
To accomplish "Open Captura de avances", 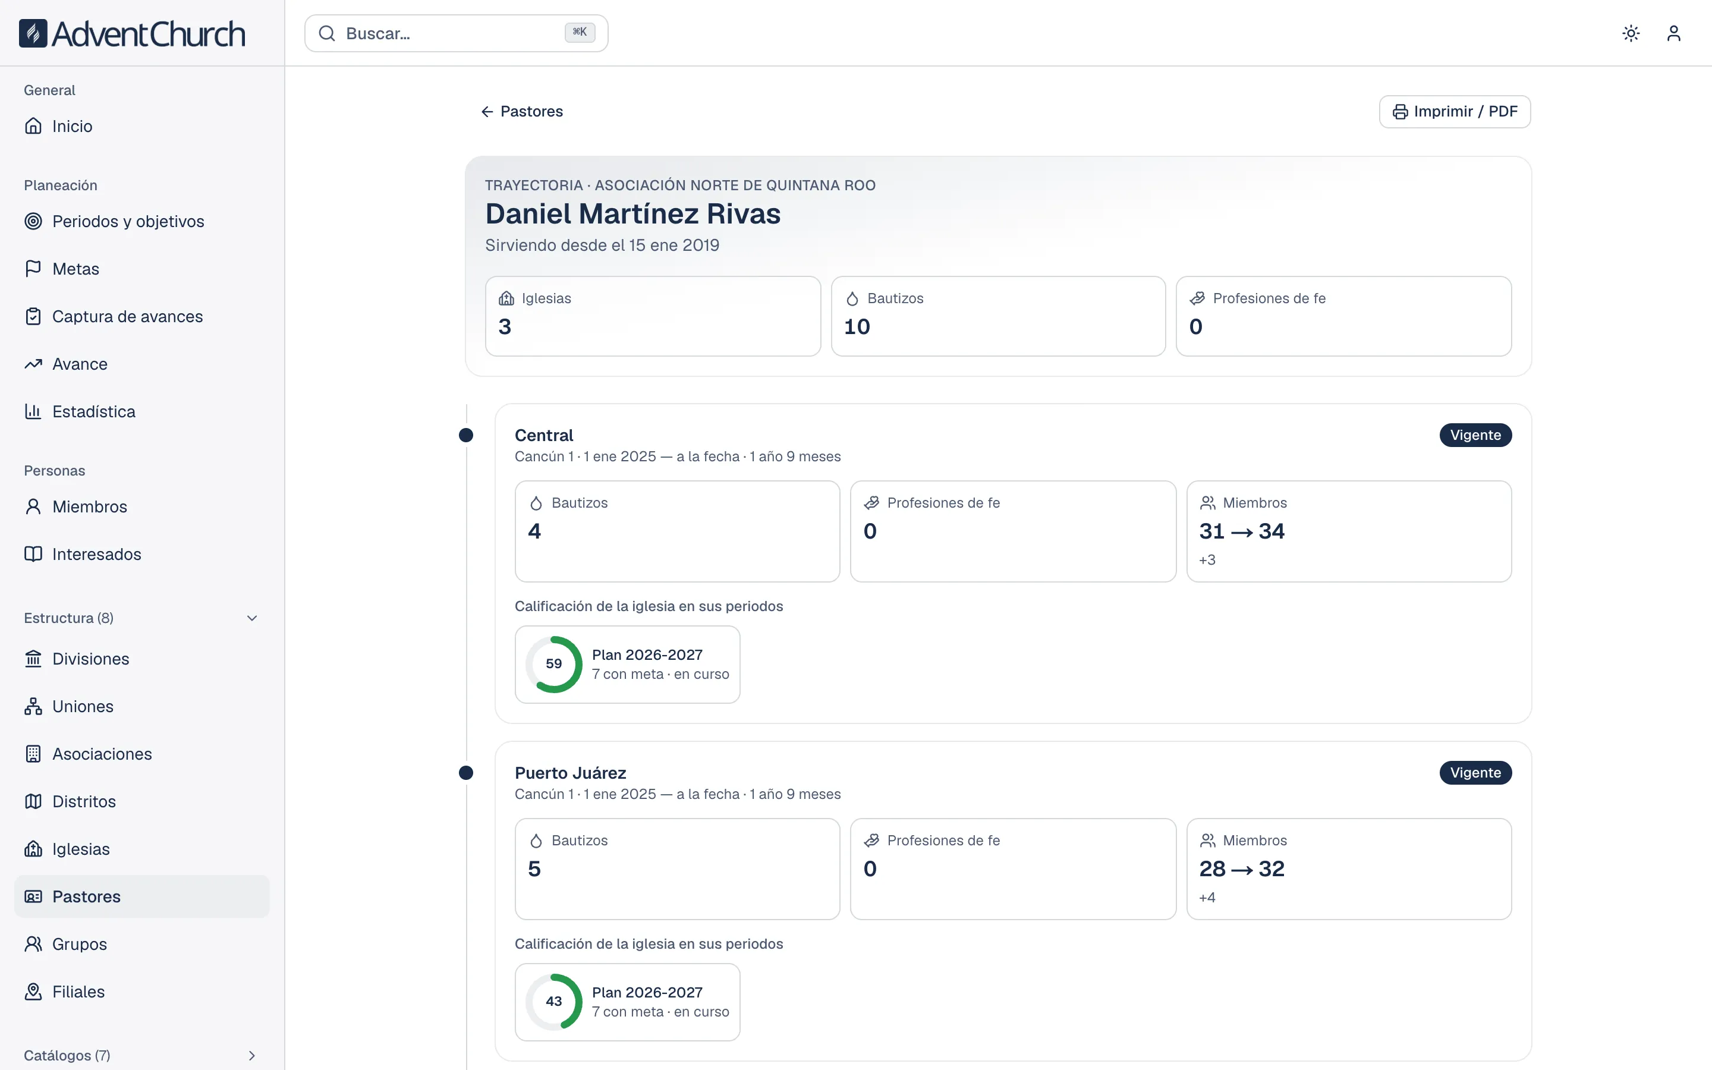I will (x=141, y=316).
